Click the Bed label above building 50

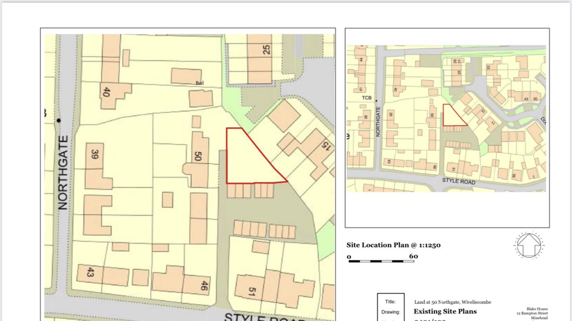click(x=199, y=83)
